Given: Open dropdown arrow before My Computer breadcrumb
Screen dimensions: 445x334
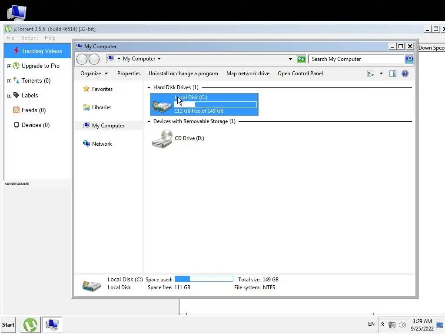Looking at the screenshot, I should pos(119,59).
